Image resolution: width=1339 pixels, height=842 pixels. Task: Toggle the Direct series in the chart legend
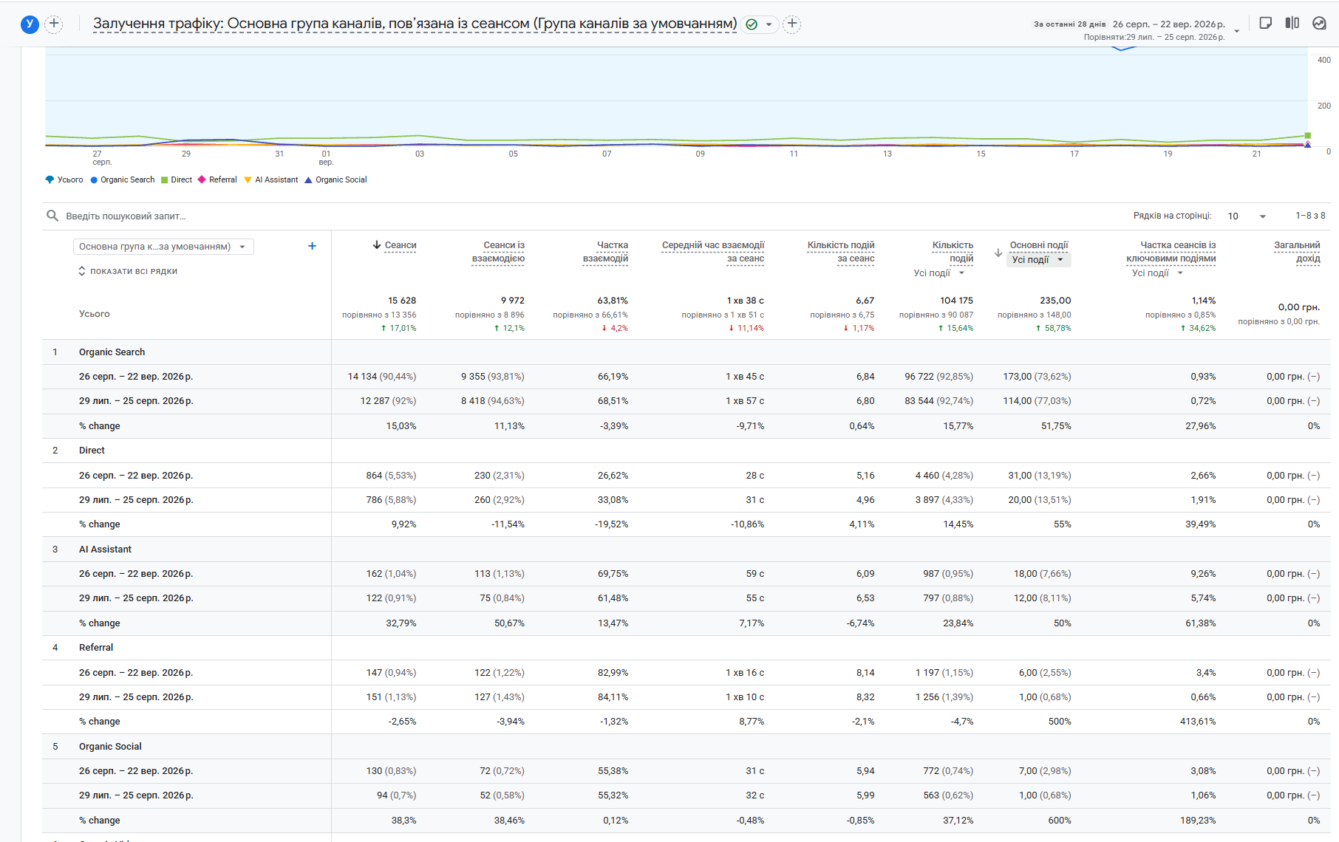pos(177,179)
